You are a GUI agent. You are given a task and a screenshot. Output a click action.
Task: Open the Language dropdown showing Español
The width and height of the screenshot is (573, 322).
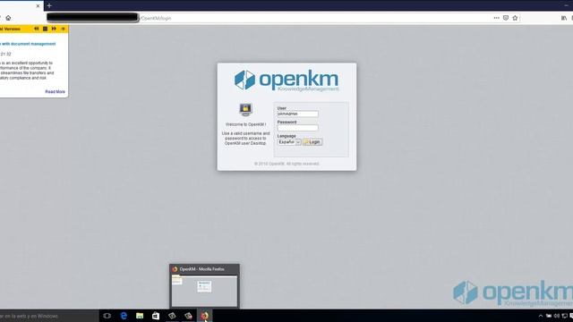coord(289,142)
